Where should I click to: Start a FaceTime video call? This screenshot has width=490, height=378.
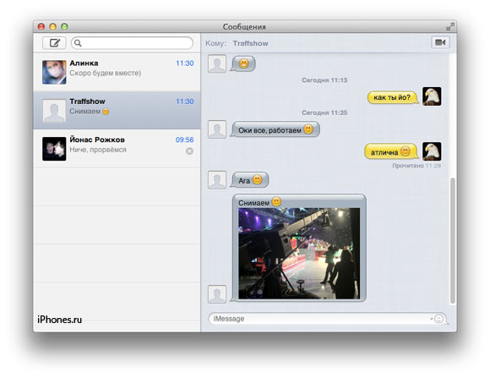click(440, 42)
